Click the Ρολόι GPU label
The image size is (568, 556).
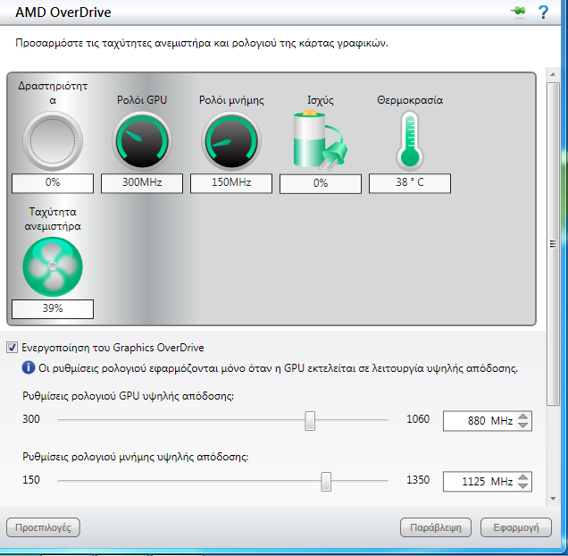tap(142, 100)
